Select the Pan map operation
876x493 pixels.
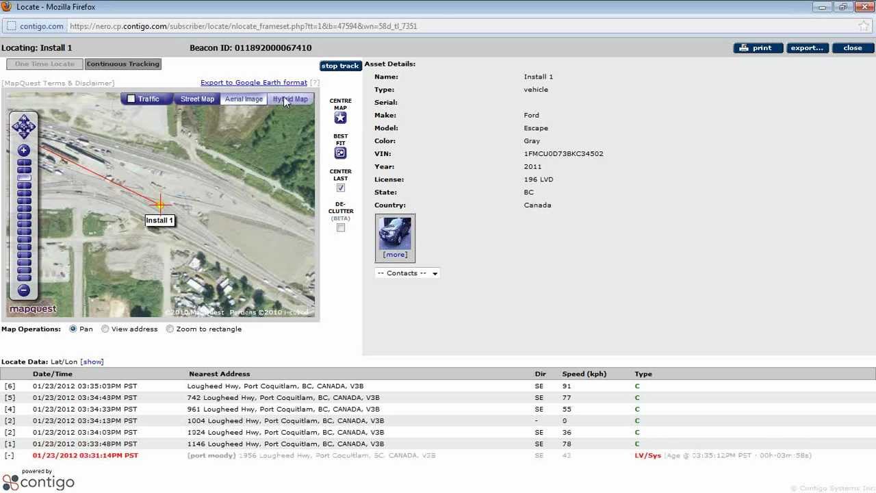(x=73, y=329)
